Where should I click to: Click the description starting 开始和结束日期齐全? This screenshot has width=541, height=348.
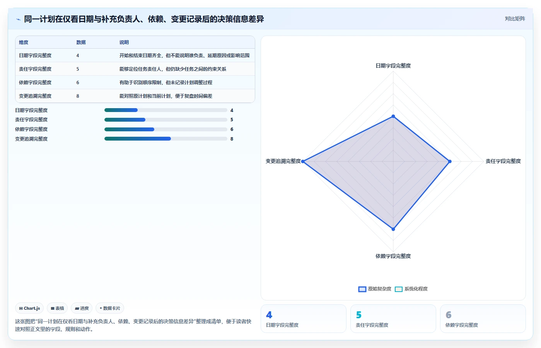tap(184, 56)
